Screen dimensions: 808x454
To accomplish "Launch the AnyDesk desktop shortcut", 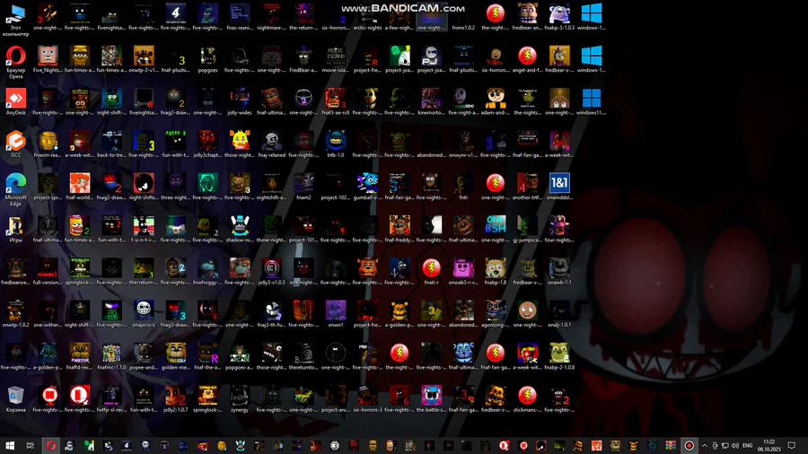I will click(15, 100).
